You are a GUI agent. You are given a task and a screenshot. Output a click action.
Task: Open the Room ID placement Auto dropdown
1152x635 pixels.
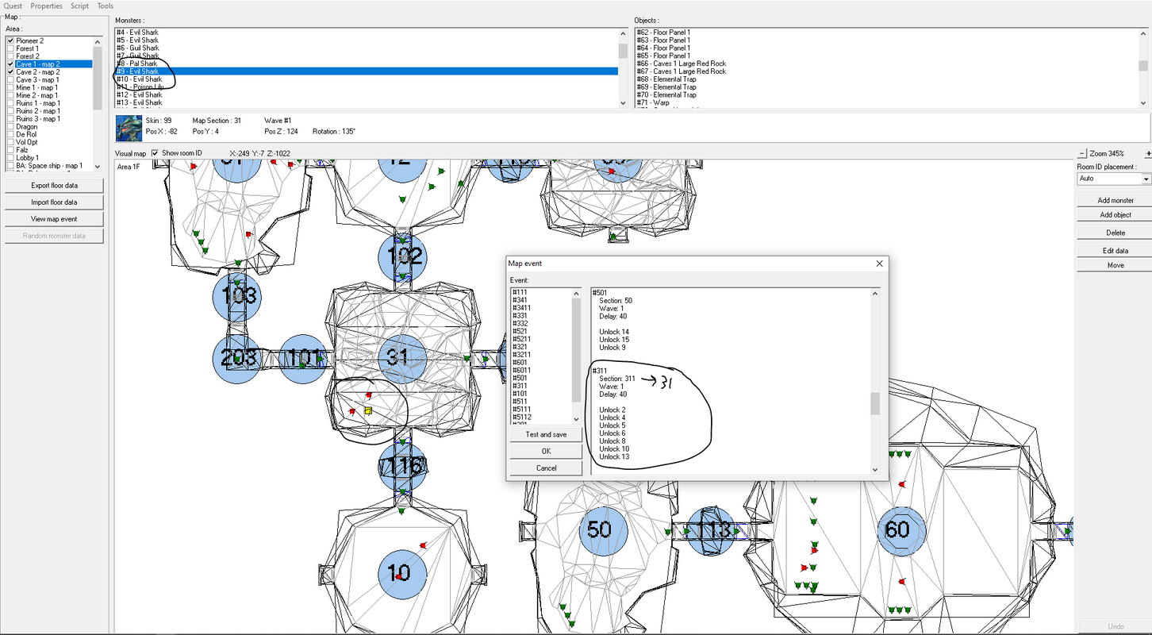click(1114, 179)
